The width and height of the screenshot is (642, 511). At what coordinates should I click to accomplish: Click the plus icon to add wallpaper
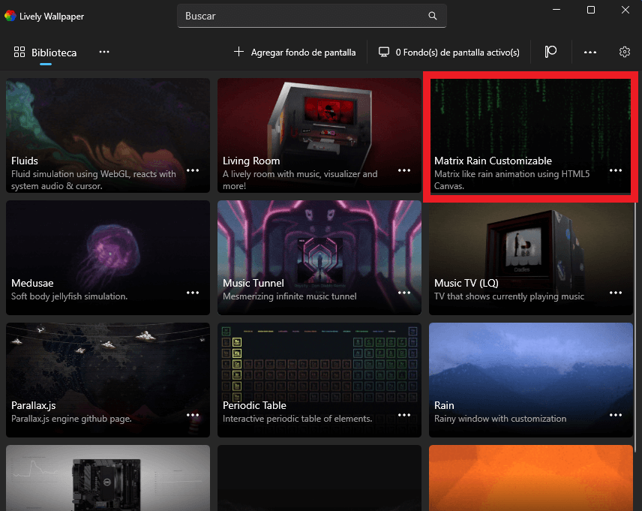(238, 52)
